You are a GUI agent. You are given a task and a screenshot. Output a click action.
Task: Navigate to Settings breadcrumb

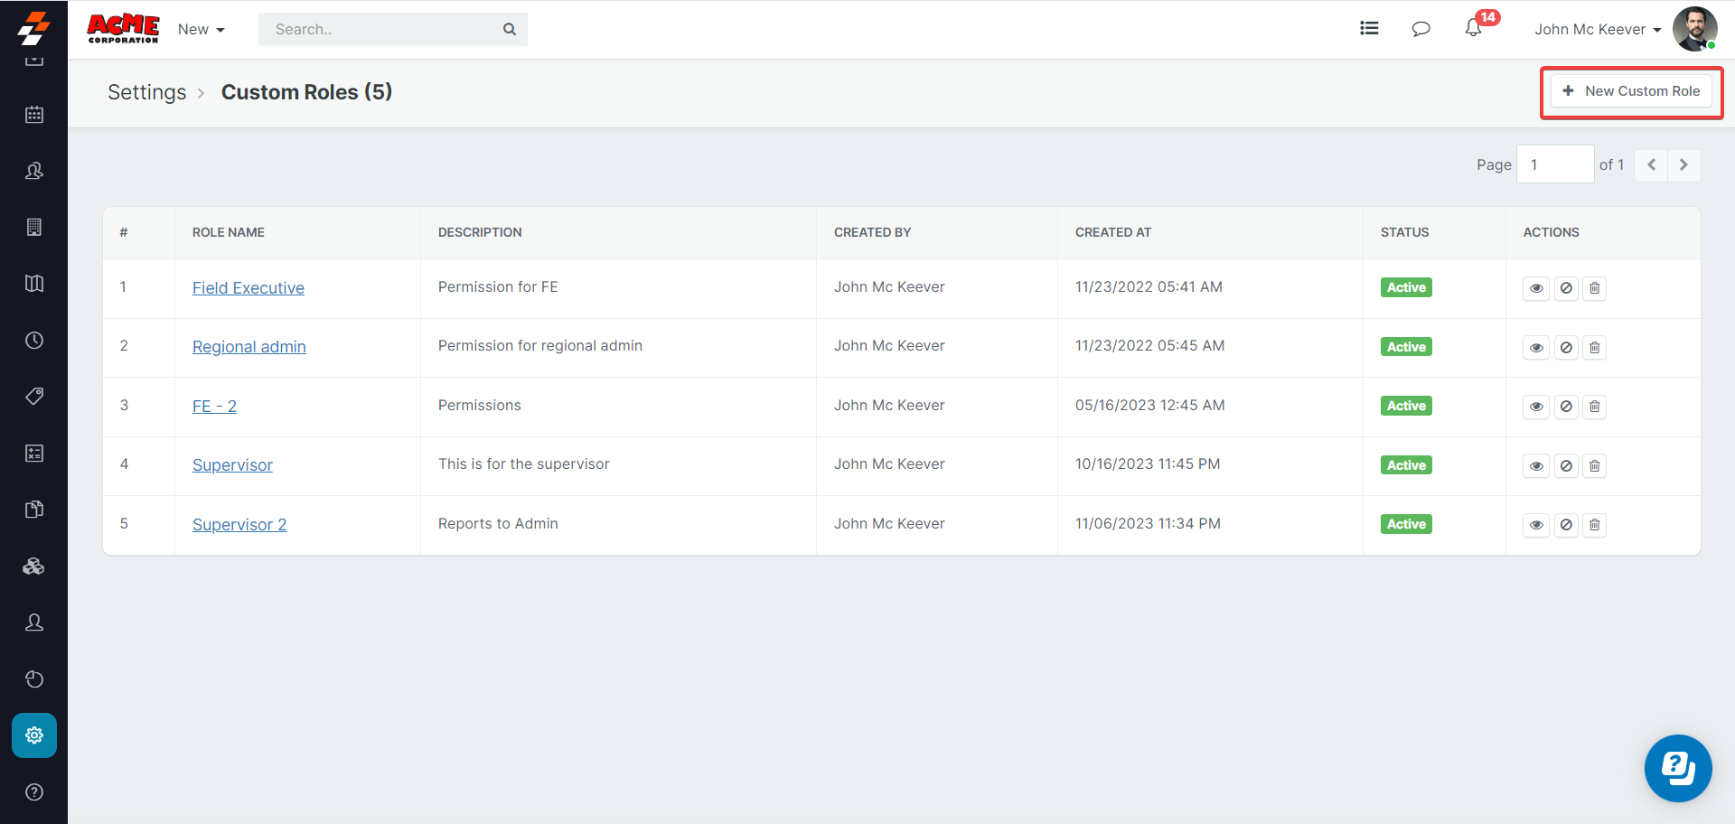click(146, 92)
